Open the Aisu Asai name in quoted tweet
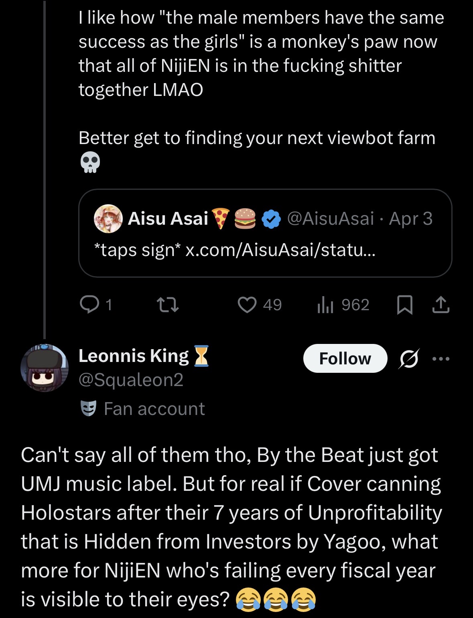Viewport: 473px width, 618px height. coord(168,219)
